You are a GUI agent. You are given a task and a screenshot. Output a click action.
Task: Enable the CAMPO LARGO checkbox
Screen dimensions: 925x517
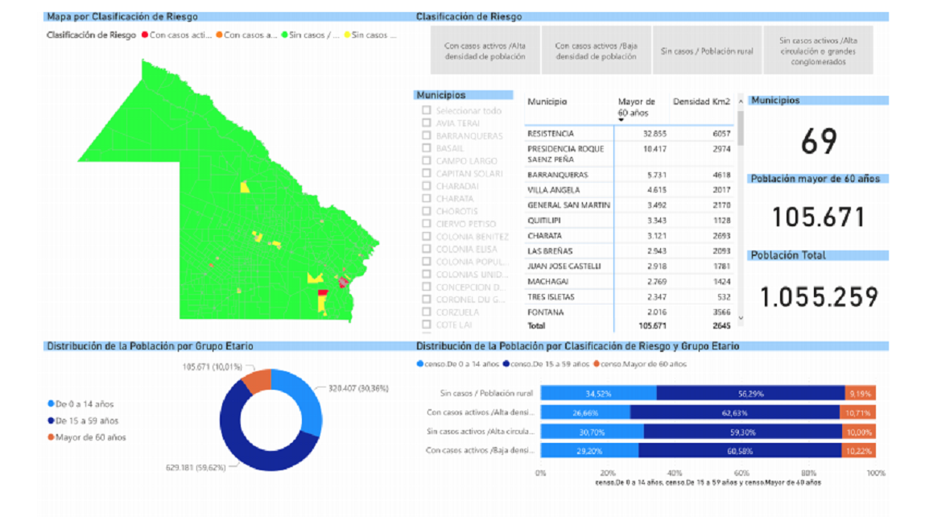426,161
